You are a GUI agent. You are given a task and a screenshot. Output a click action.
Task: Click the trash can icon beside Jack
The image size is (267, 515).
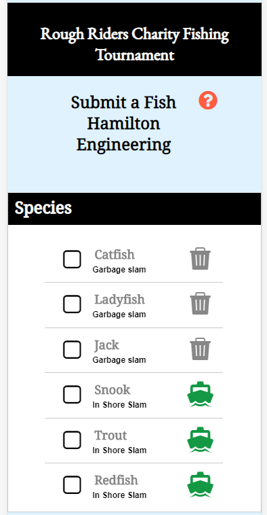(200, 349)
